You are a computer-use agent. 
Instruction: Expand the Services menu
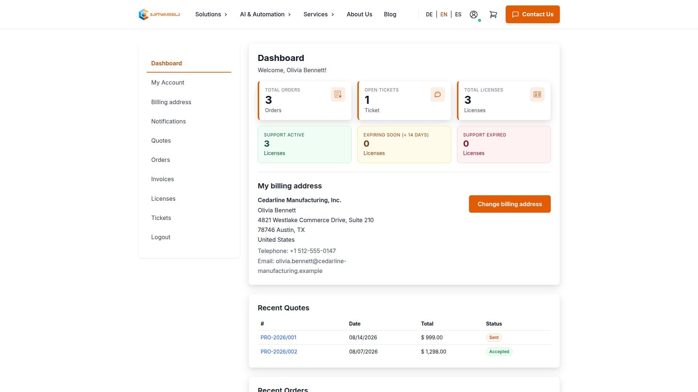pos(319,15)
